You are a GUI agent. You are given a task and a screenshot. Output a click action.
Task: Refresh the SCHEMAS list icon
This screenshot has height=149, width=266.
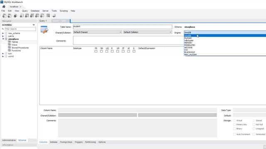tap(34, 25)
